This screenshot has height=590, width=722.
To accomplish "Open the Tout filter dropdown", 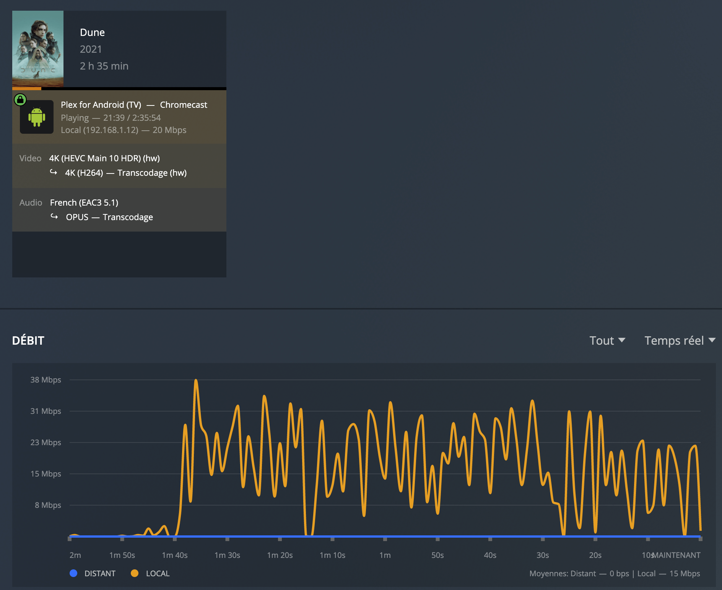I will pyautogui.click(x=607, y=340).
